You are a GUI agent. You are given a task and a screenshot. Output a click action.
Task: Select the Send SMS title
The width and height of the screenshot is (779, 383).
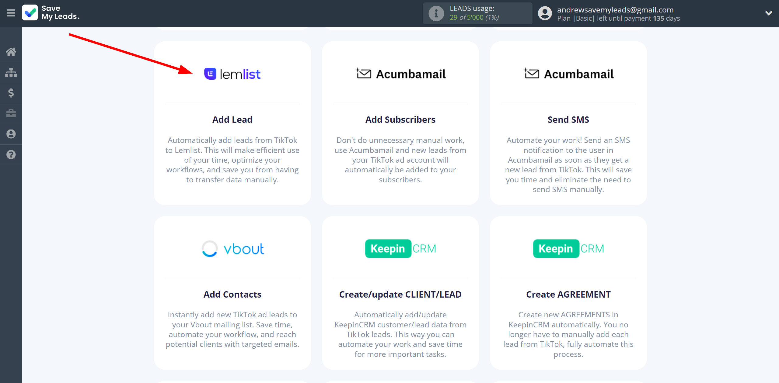[x=568, y=120]
